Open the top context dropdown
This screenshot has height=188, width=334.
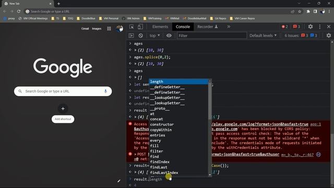click(154, 36)
